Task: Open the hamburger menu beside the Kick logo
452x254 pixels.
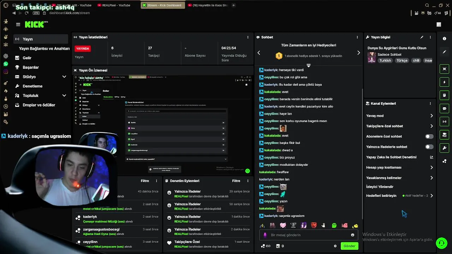Action: [x=18, y=24]
